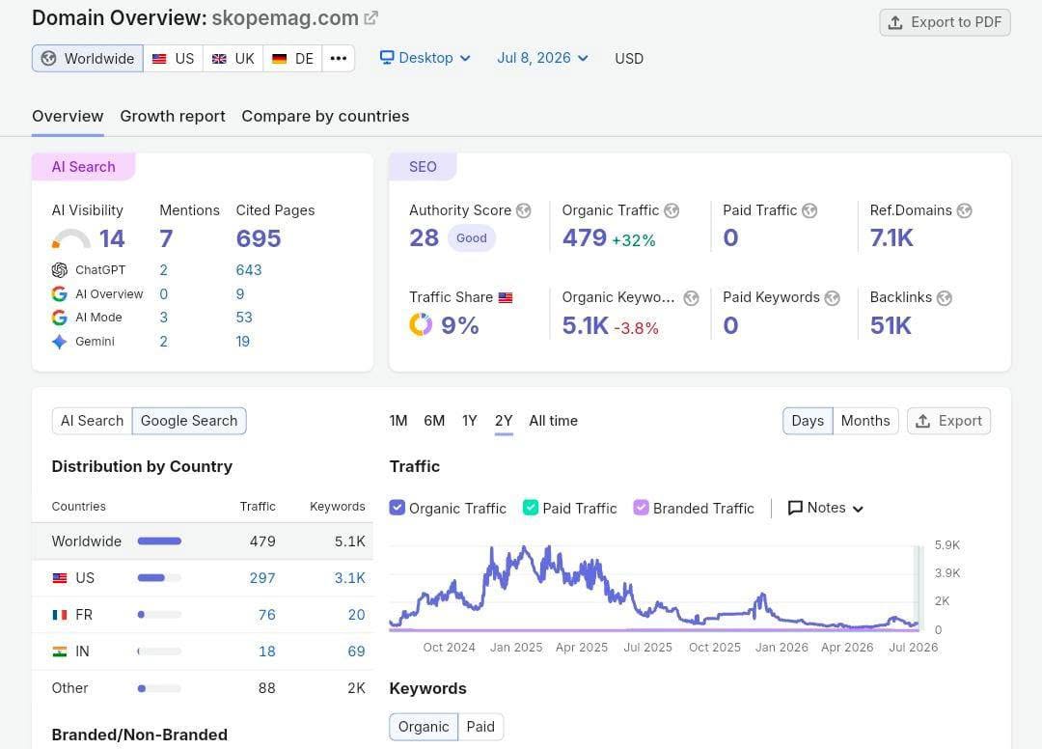Click the US flag icon in region bar

pos(159,59)
